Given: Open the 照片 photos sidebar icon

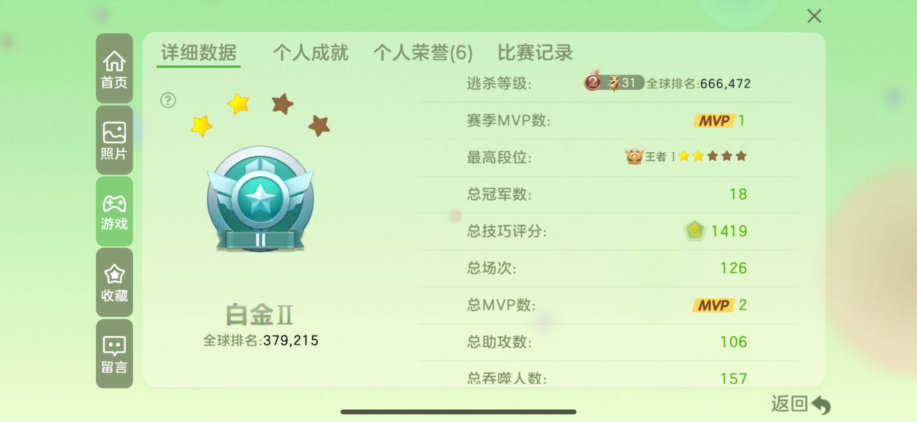Looking at the screenshot, I should pyautogui.click(x=114, y=140).
